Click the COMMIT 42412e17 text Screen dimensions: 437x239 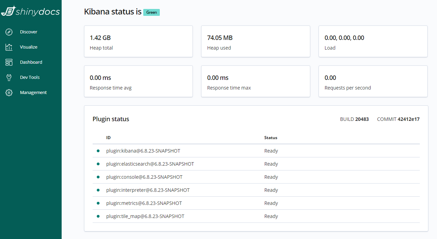pos(398,119)
